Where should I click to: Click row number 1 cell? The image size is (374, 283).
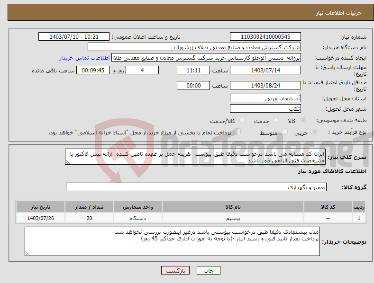(x=359, y=218)
